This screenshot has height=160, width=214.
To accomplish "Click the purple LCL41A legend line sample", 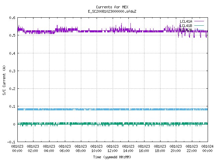I will coord(199,21).
